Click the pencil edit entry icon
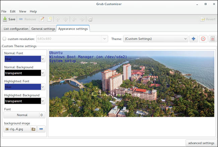Viewport: 218px width, 147px height. click(42, 19)
